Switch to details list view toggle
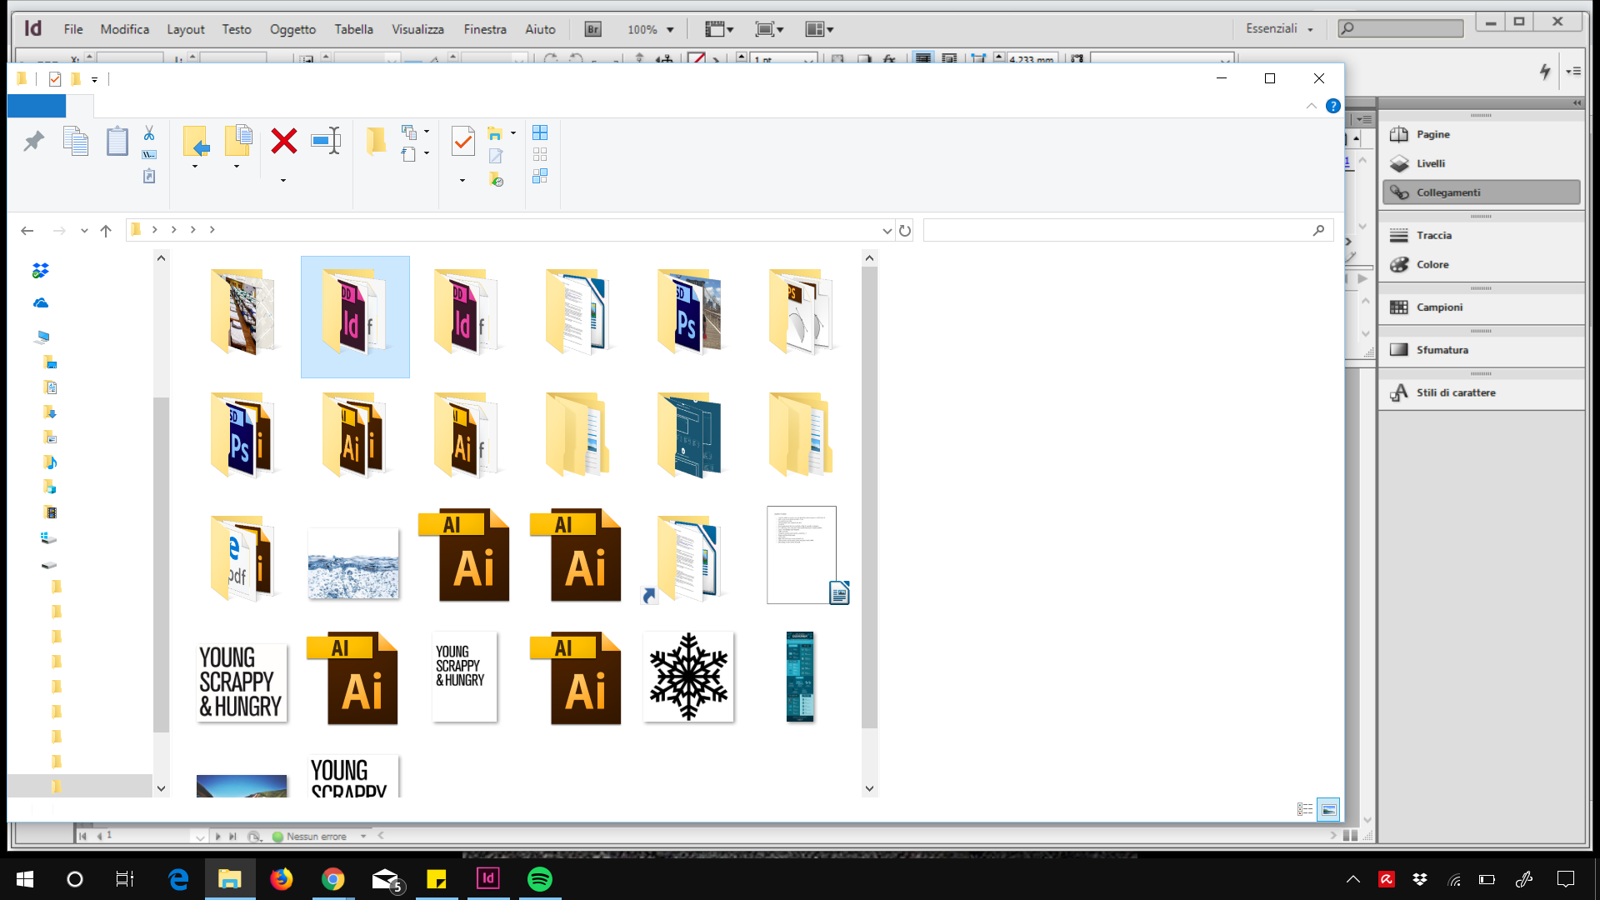Viewport: 1600px width, 900px height. click(1305, 809)
